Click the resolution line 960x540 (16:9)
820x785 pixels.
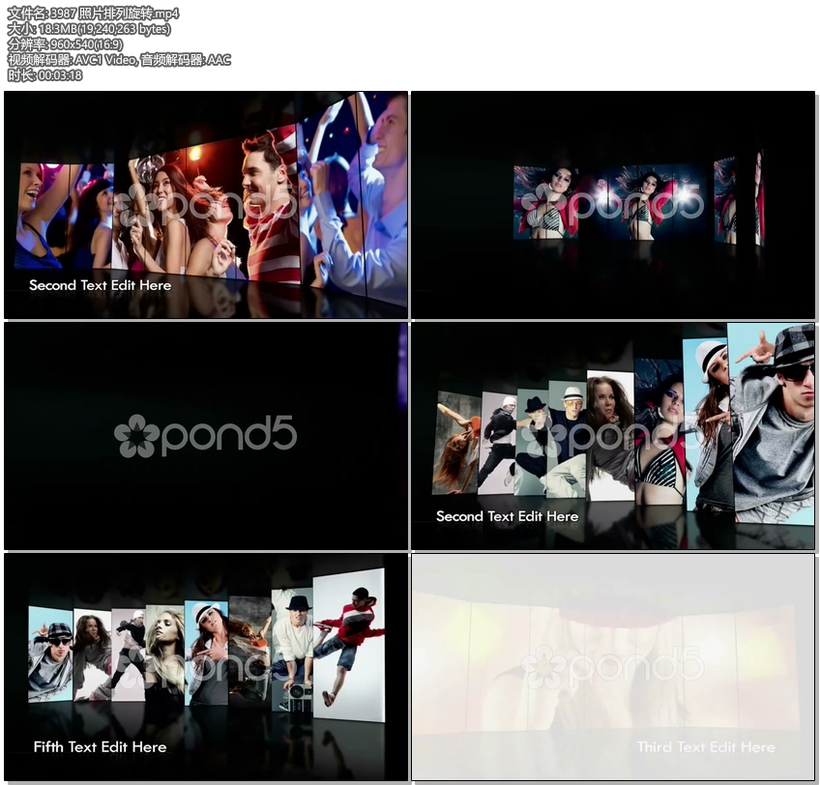65,44
